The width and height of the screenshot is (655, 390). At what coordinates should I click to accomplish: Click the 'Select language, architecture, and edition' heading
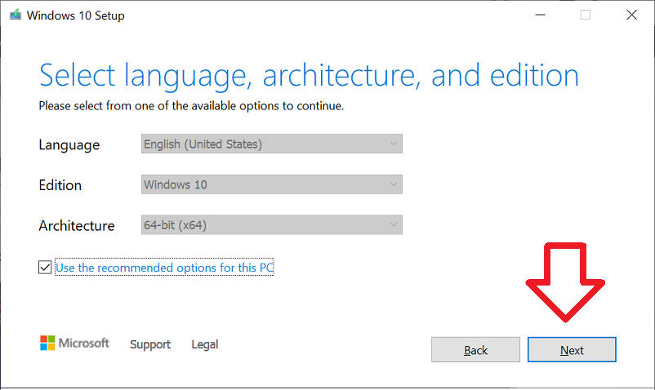tap(309, 76)
